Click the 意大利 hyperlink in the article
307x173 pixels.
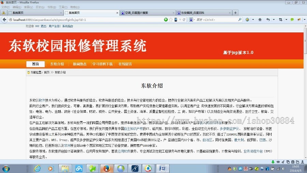[239, 140]
